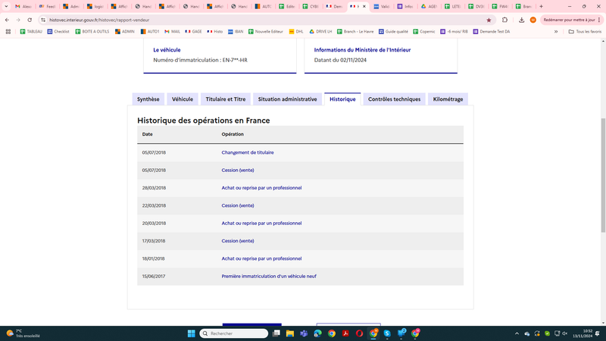
Task: Open the Guide qualité bookmark
Action: (393, 32)
